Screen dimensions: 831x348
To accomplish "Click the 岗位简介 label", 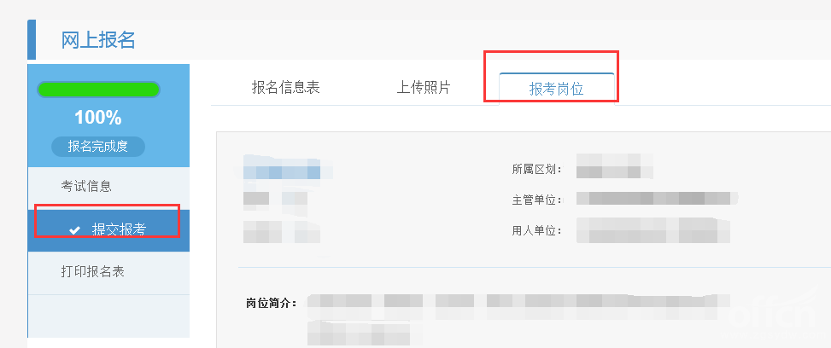I will (x=272, y=304).
